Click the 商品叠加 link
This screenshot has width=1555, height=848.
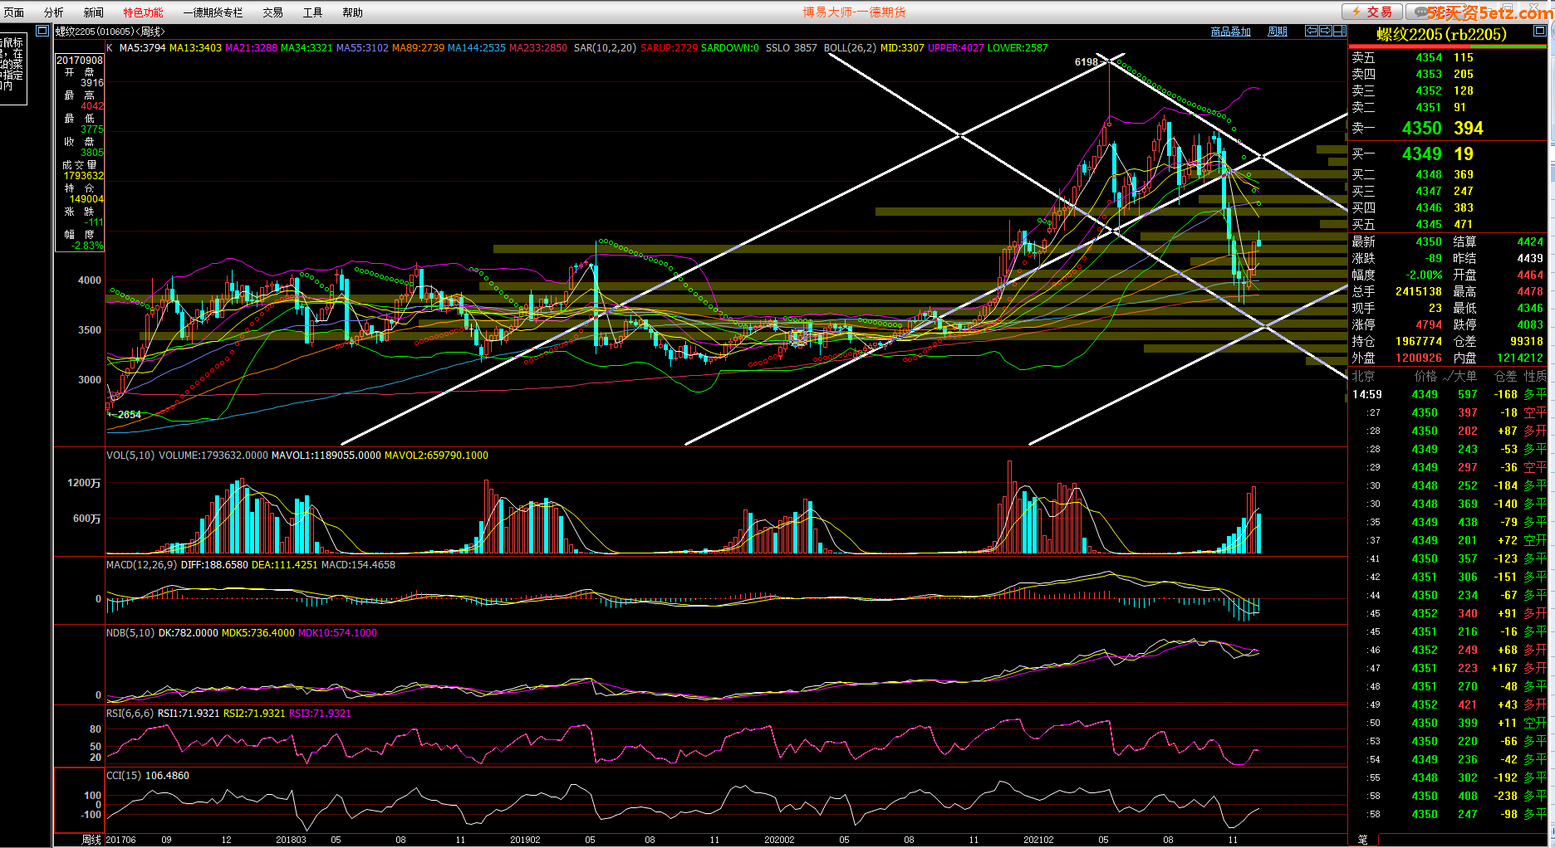coord(1230,32)
